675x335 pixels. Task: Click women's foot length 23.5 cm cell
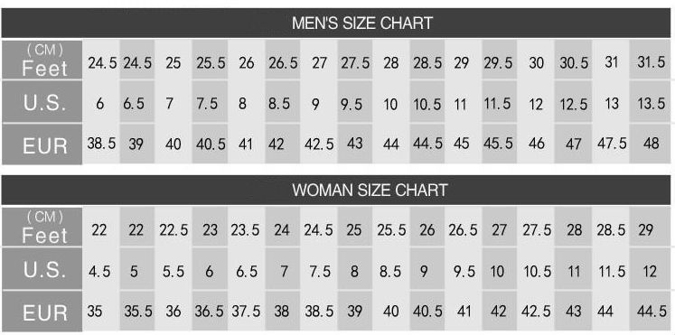(x=247, y=229)
